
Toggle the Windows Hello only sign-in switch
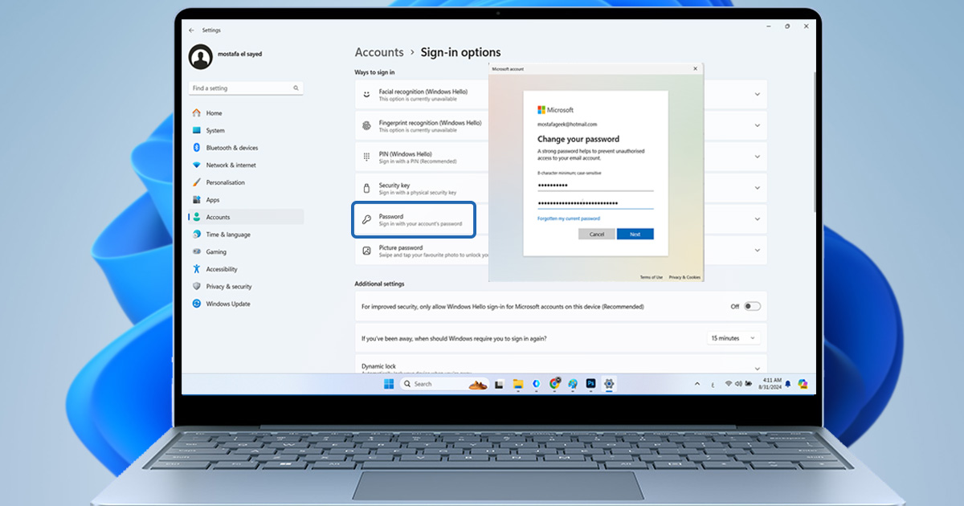752,306
